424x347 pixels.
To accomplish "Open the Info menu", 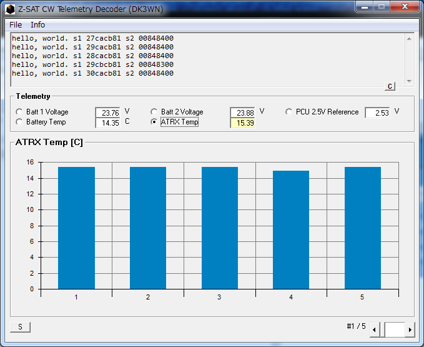I will pyautogui.click(x=37, y=25).
